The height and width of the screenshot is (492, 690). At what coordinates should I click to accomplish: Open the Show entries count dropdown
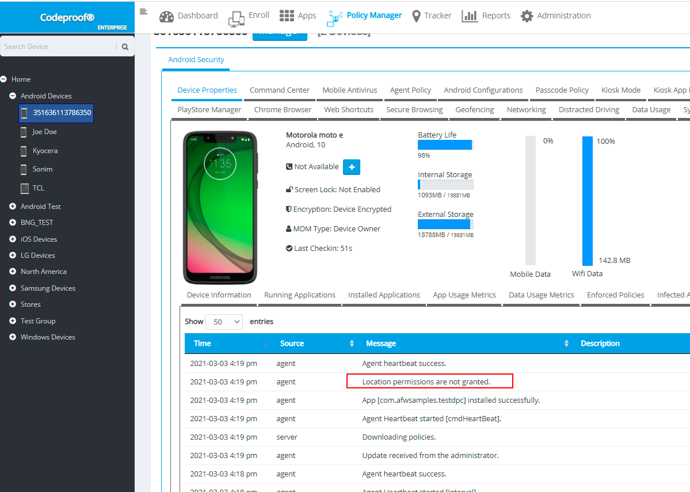click(x=224, y=322)
